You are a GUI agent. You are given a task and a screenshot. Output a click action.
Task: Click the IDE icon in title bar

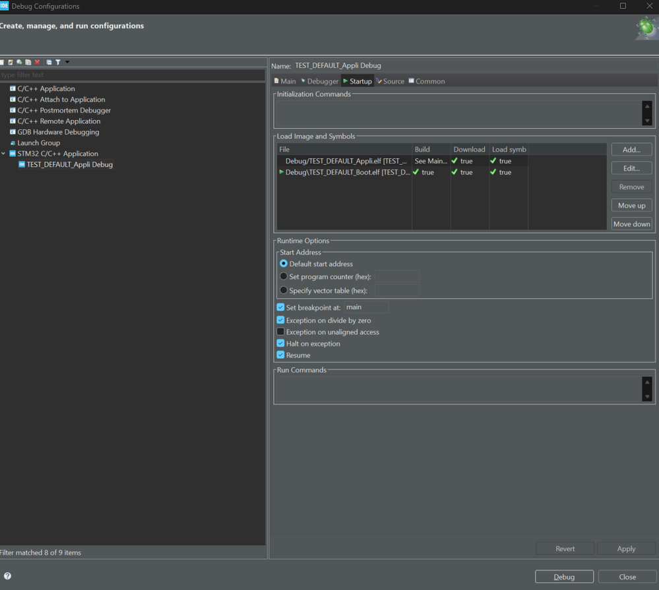click(x=4, y=5)
